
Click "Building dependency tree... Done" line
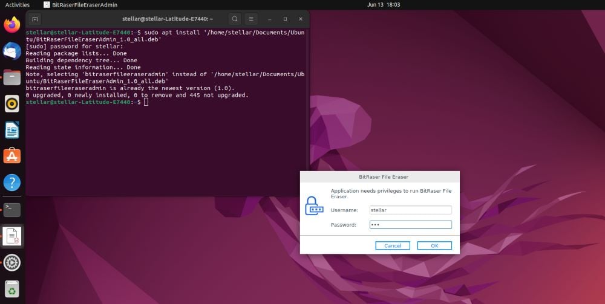[x=82, y=60]
